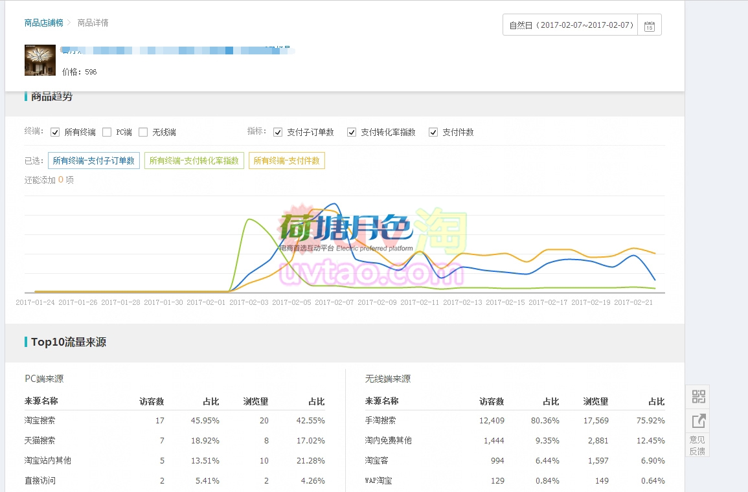
Task: Uncheck the 支付转化率指数 indicator
Action: coord(352,132)
